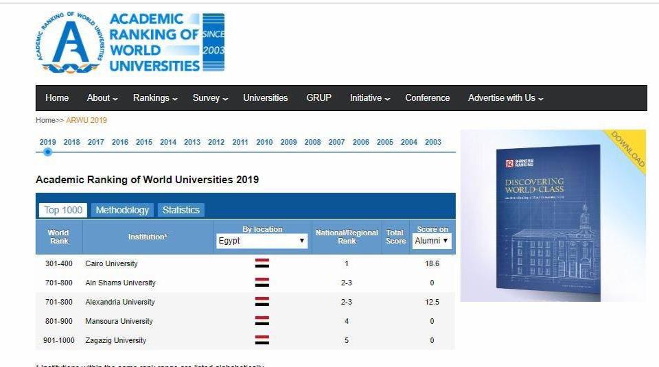The image size is (659, 367).
Task: Select year 2006 on the timeline
Action: click(360, 143)
